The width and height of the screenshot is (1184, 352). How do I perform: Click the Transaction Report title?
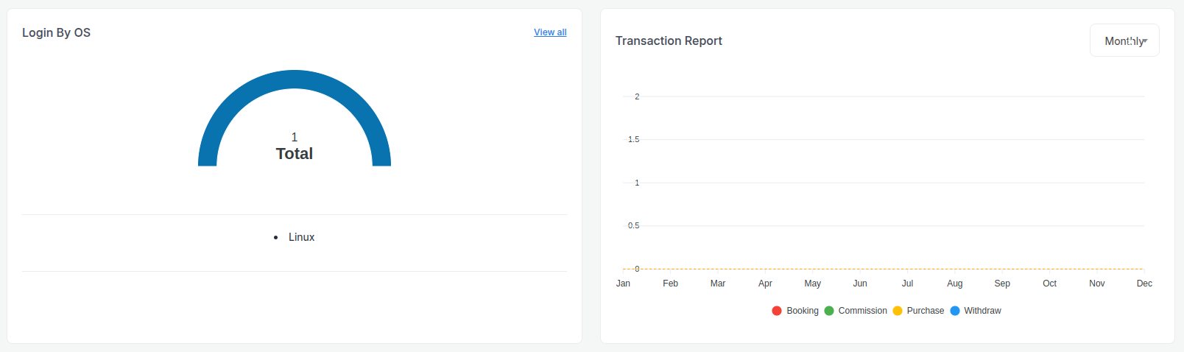[x=669, y=41]
